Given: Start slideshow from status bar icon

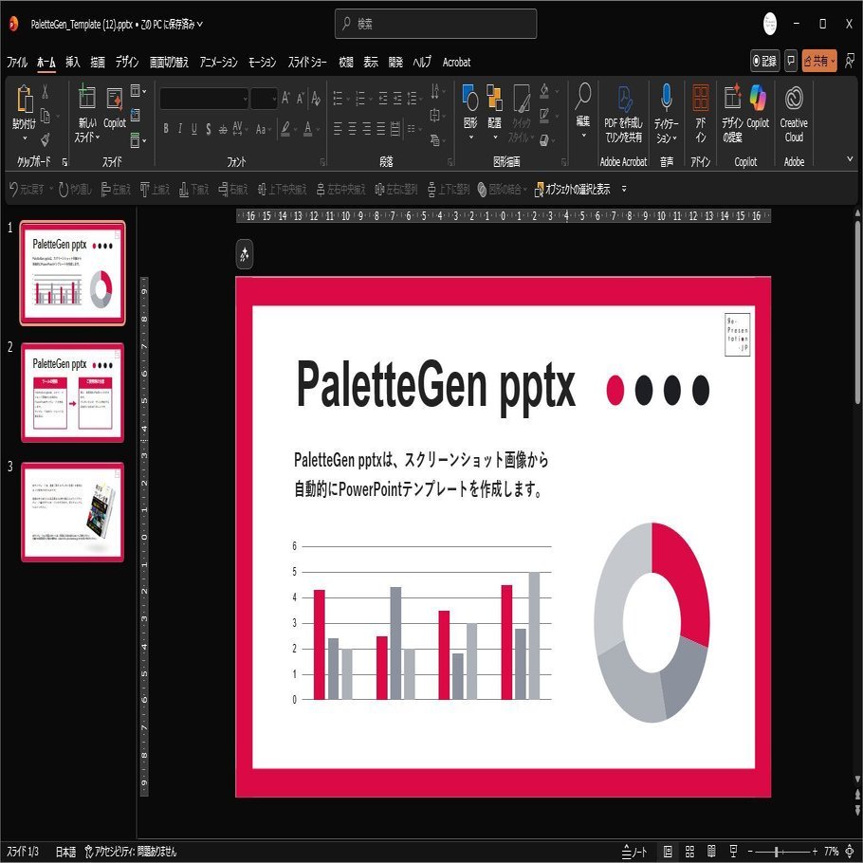Looking at the screenshot, I should (x=733, y=852).
